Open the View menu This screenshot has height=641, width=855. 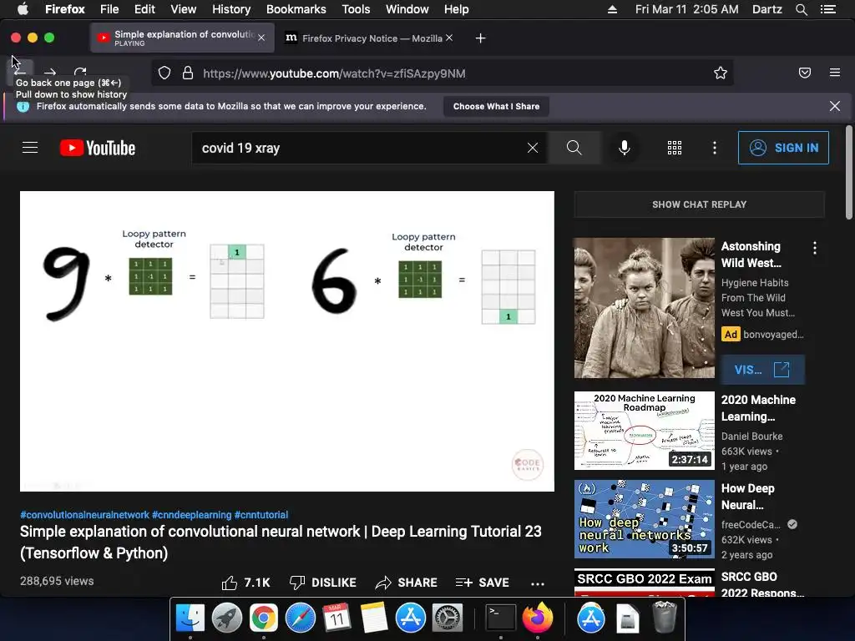click(183, 9)
